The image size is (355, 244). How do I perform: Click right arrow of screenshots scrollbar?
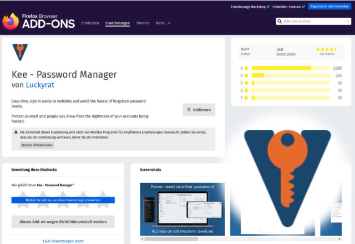coord(339,239)
